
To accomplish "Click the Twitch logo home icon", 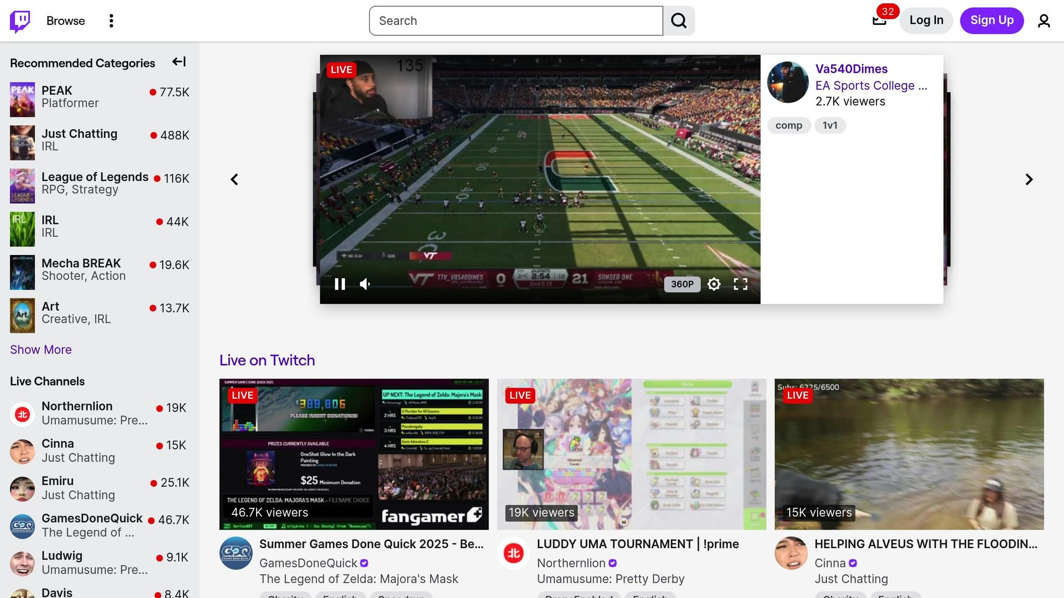I will 20,21.
